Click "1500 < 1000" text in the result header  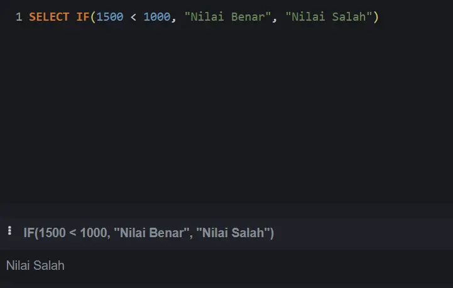tap(73, 233)
